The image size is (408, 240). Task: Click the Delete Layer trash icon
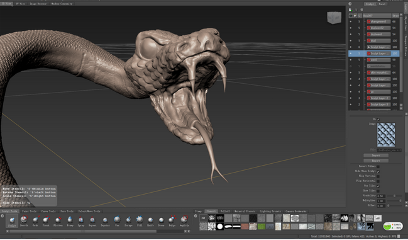coord(356,10)
